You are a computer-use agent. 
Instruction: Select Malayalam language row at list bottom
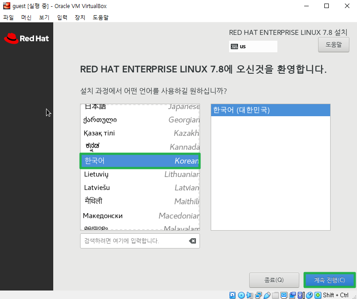point(140,227)
